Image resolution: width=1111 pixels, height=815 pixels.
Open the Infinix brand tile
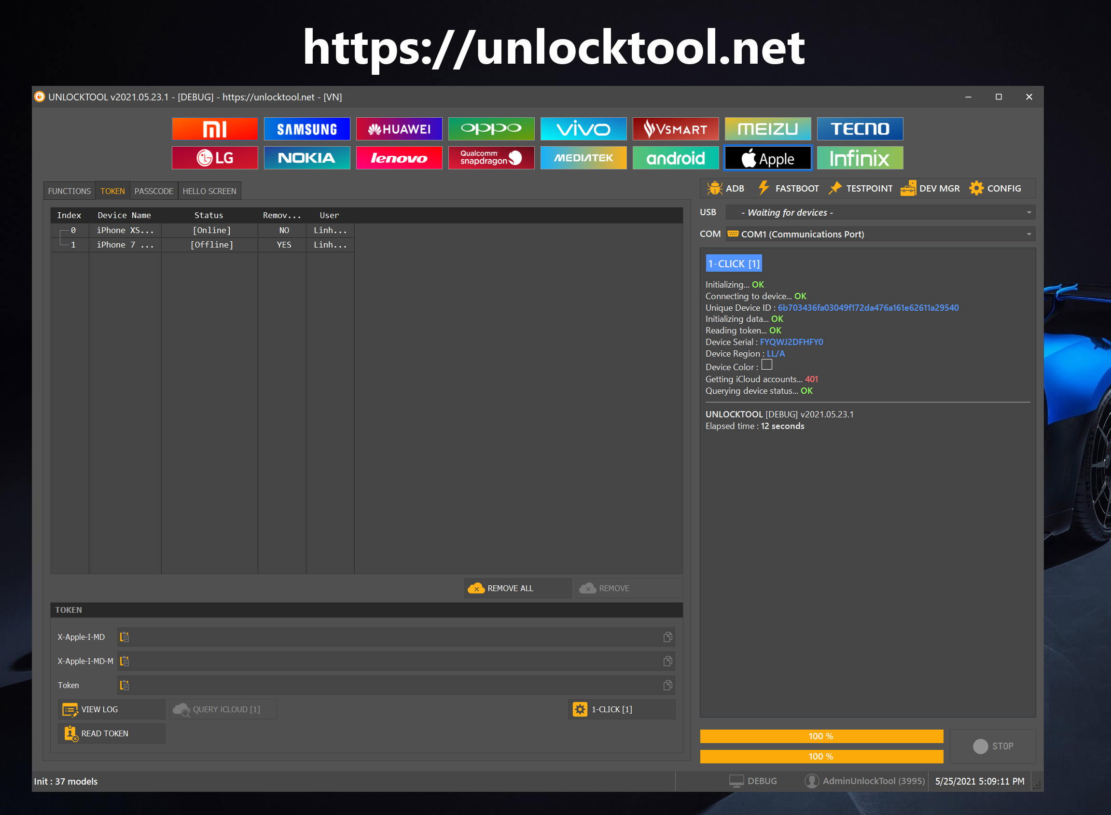click(x=860, y=158)
